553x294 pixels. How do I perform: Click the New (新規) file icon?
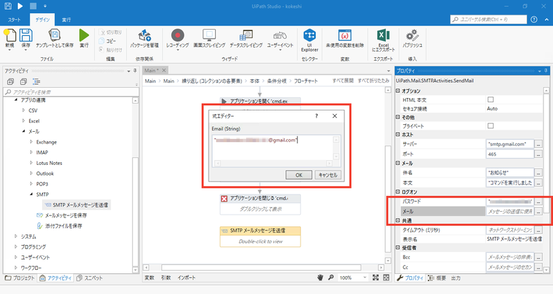tap(10, 36)
